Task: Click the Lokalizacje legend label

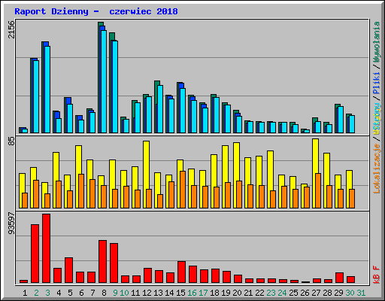Action: coord(377,169)
